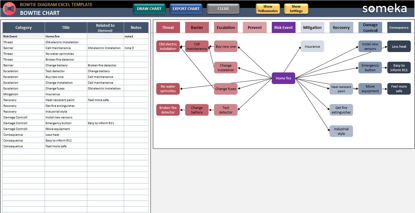Select the Emergency button node

(370, 68)
